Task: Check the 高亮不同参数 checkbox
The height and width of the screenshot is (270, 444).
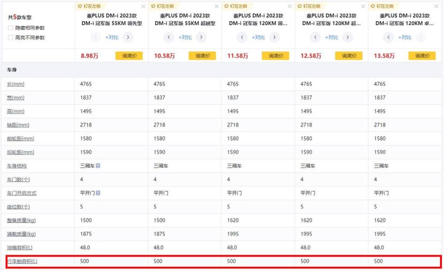Action: click(11, 37)
